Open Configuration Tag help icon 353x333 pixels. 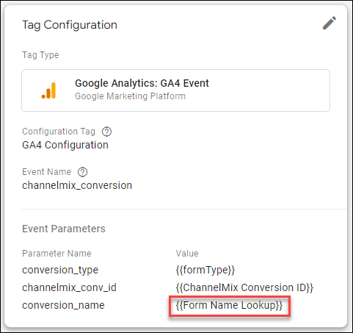(106, 132)
